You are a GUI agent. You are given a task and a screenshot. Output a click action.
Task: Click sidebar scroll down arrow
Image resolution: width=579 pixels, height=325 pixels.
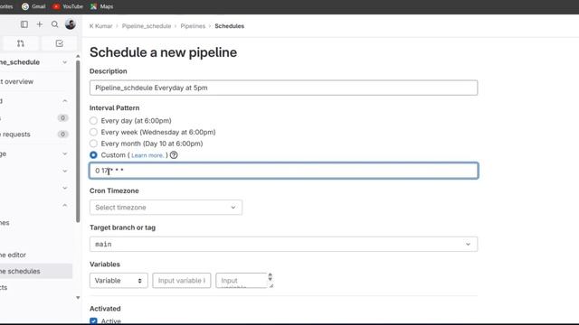pos(78,298)
